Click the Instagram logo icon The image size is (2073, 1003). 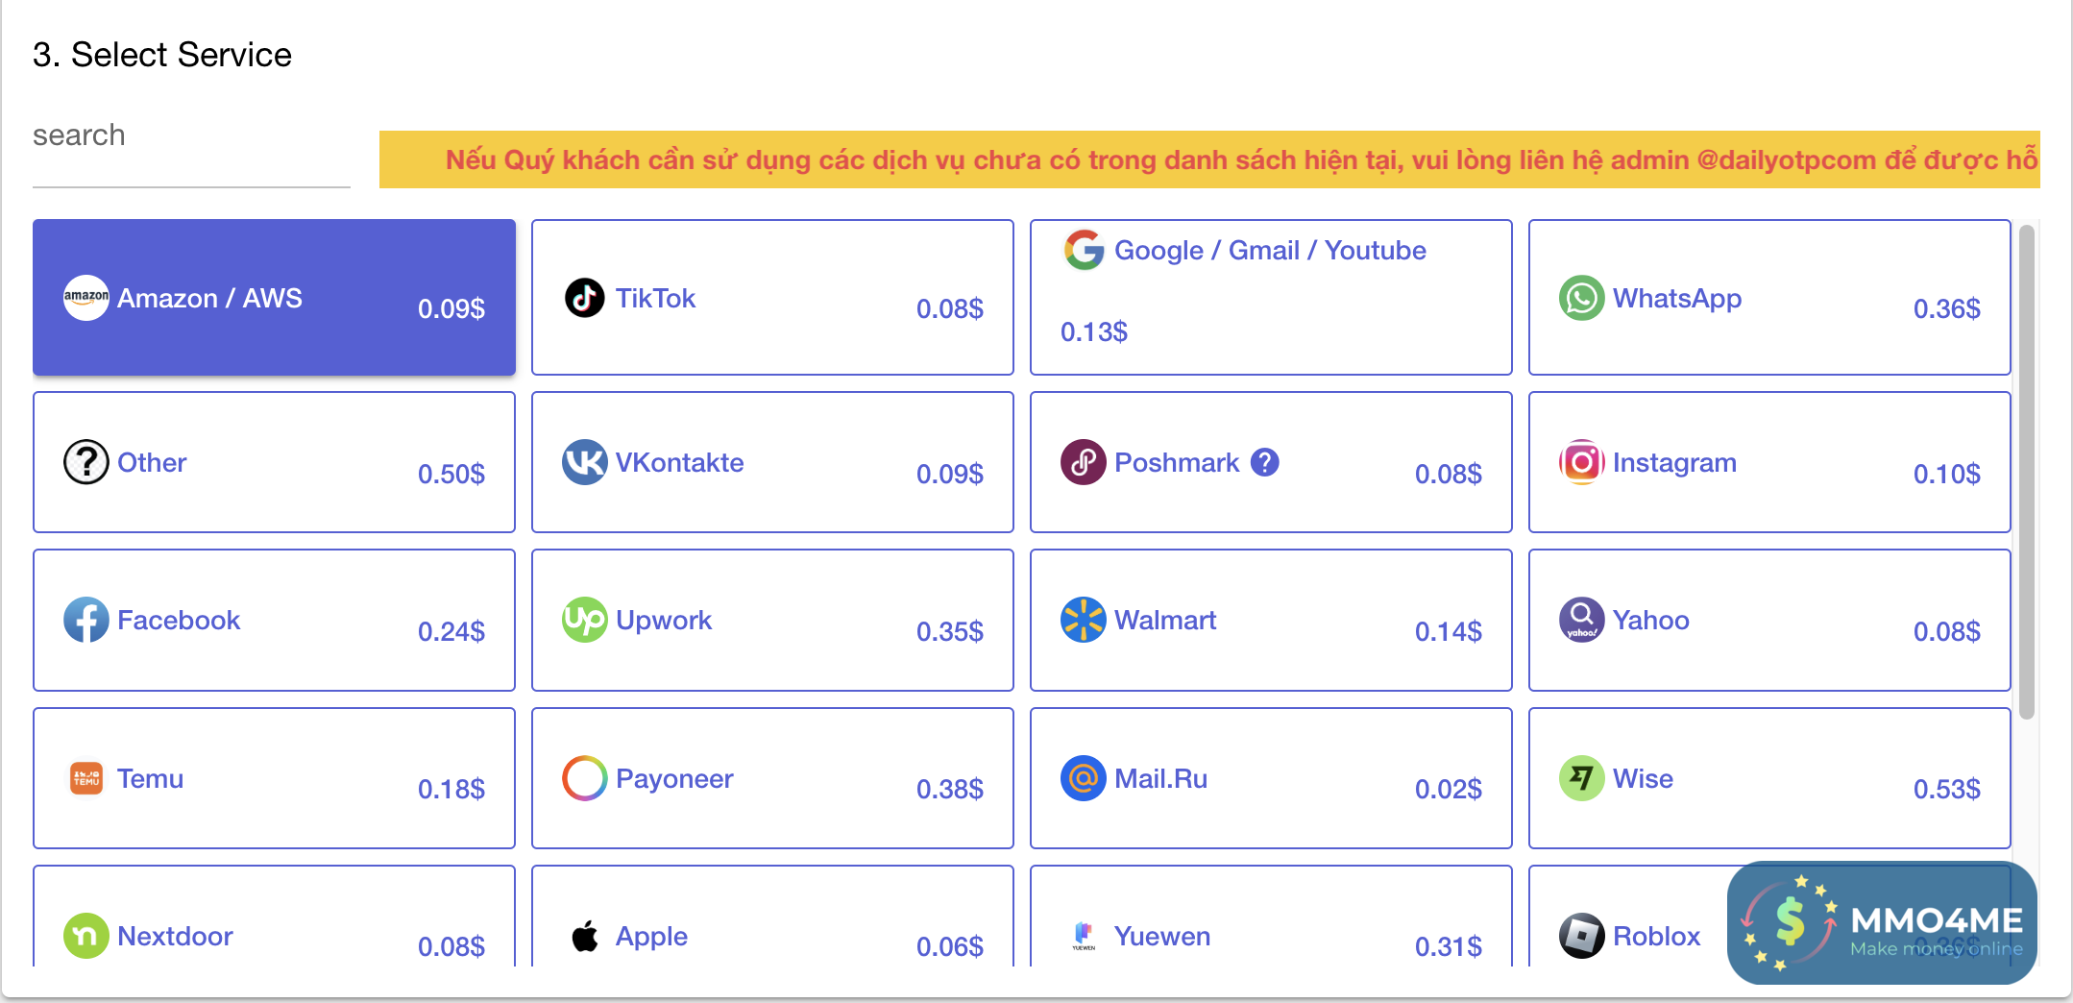point(1581,462)
